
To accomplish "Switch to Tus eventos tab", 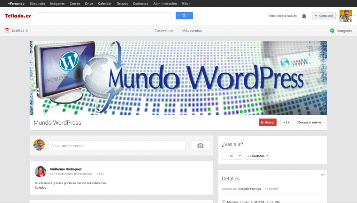I will coord(164,31).
